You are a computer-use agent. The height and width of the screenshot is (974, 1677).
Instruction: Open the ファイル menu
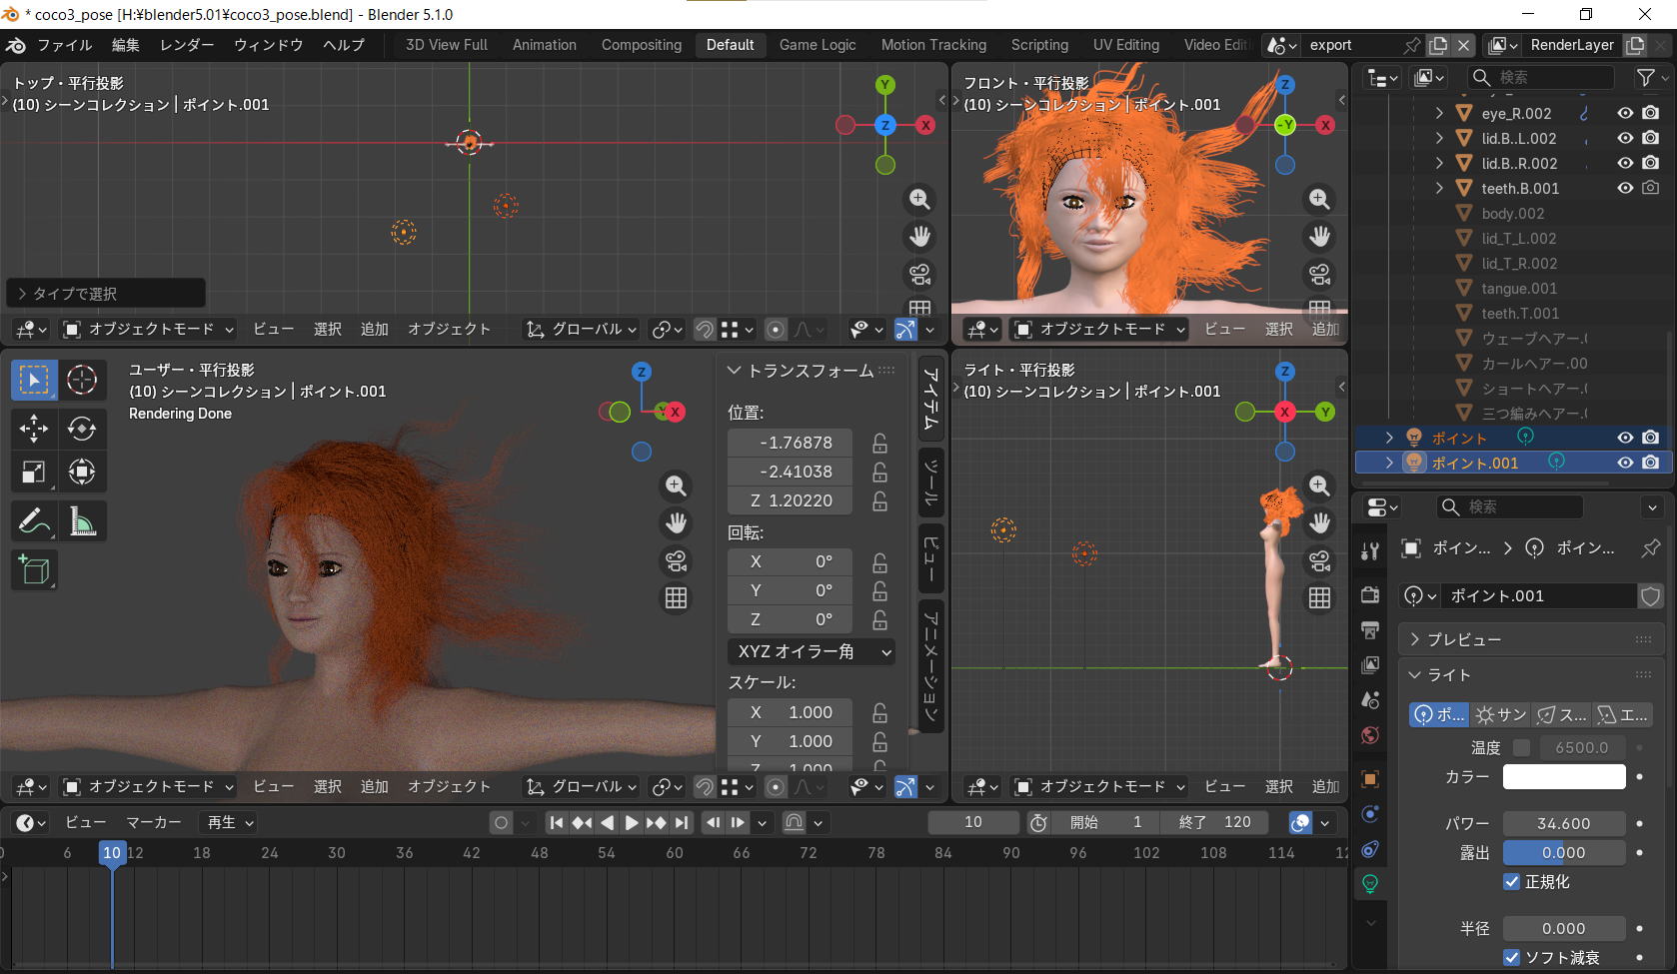(64, 45)
